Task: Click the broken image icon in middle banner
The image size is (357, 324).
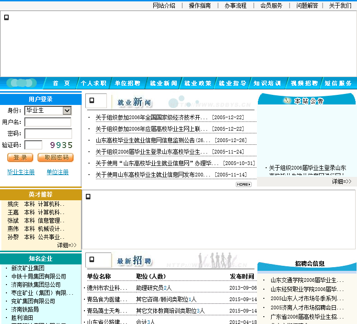Action: coord(88,197)
